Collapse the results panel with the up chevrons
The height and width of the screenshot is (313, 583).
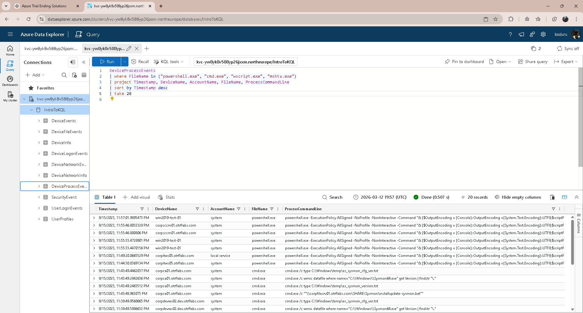click(x=577, y=197)
